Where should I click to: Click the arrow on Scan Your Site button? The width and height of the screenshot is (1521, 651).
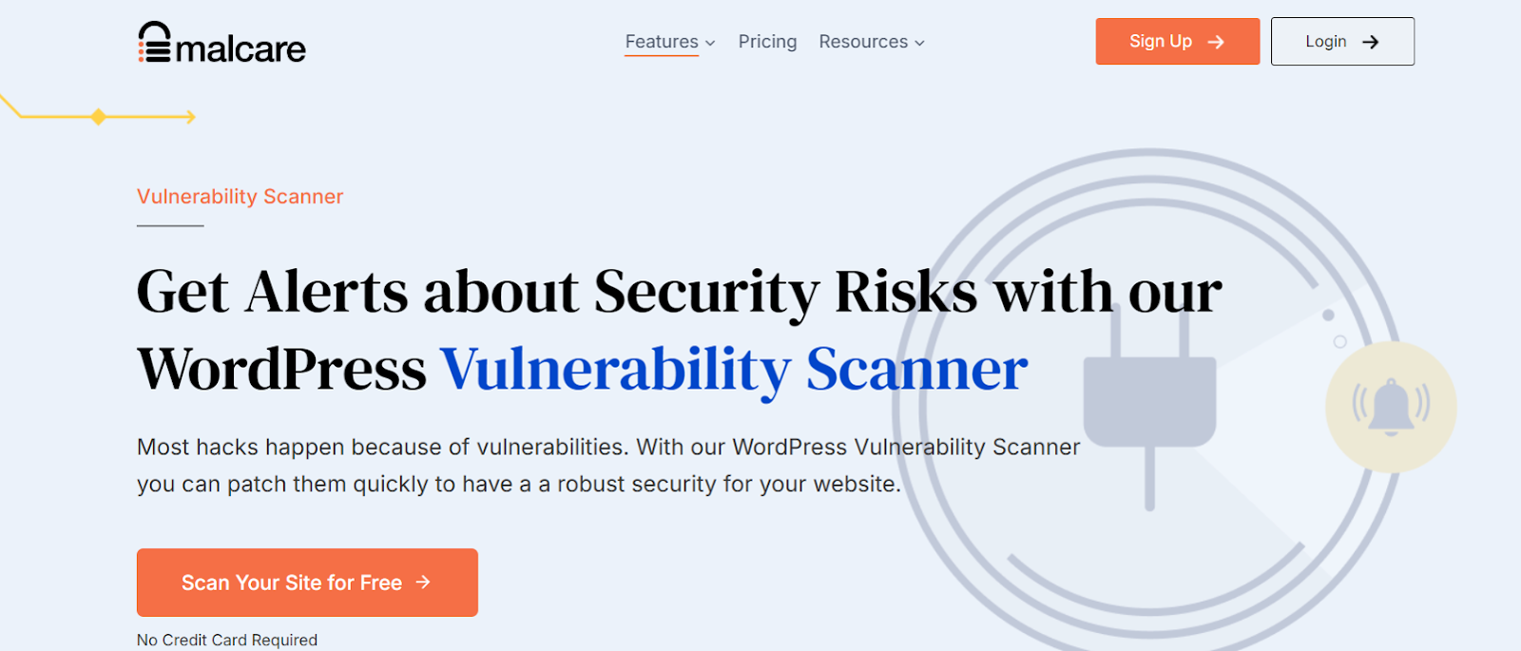pyautogui.click(x=423, y=582)
